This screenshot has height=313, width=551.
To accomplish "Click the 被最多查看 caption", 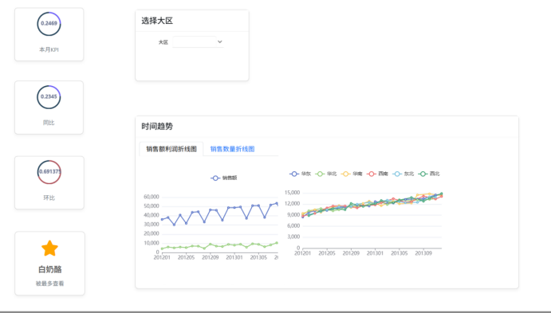I will click(x=49, y=284).
